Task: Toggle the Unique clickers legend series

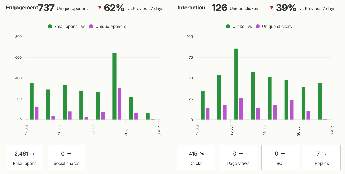Action: (x=274, y=27)
